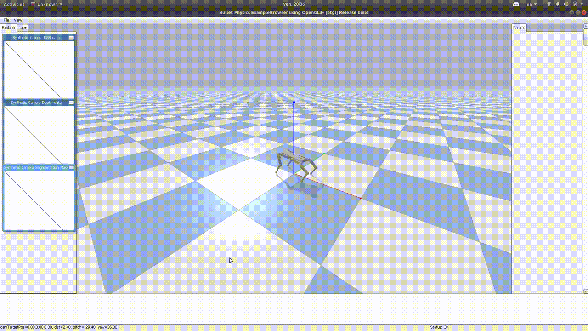Open Activities overview
Screen dimensions: 588x331
[14, 4]
